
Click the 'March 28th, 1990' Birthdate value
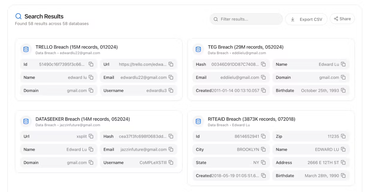click(322, 176)
